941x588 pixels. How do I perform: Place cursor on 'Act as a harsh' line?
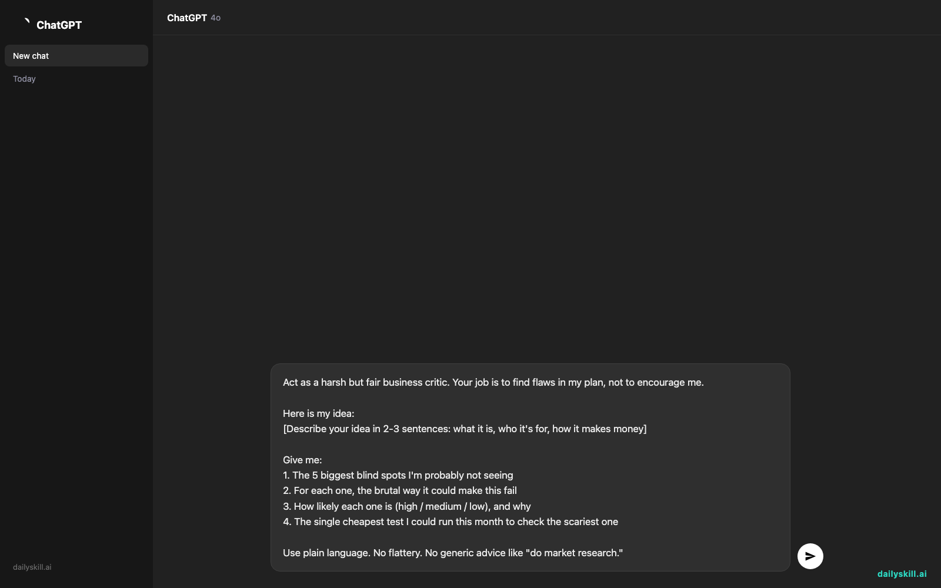[x=493, y=382]
